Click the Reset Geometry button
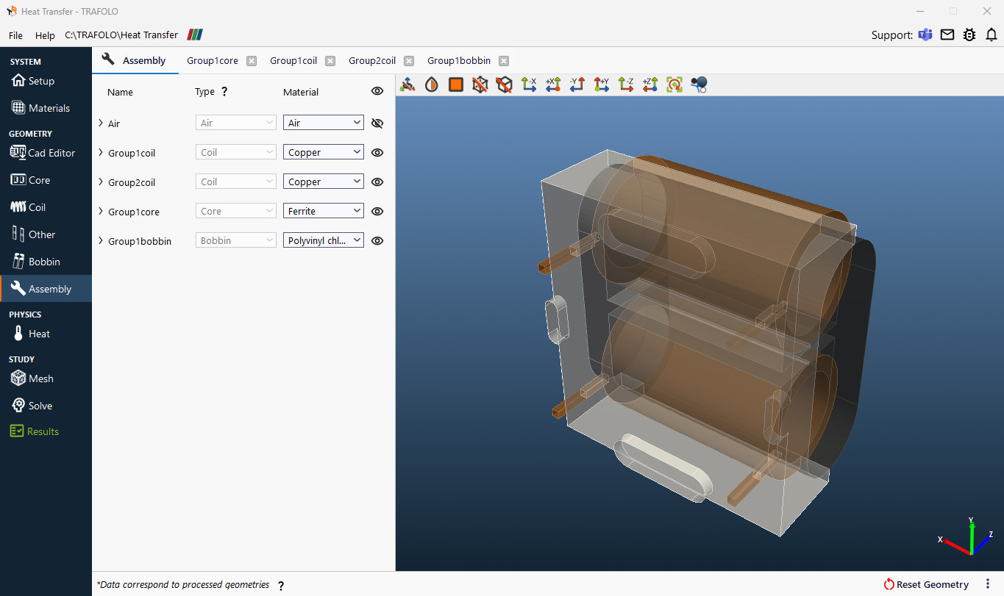 (926, 584)
